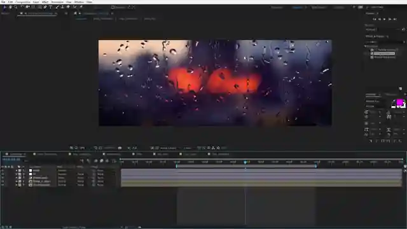Select the Rectangle shape tool
This screenshot has height=229, width=407.
point(39,7)
